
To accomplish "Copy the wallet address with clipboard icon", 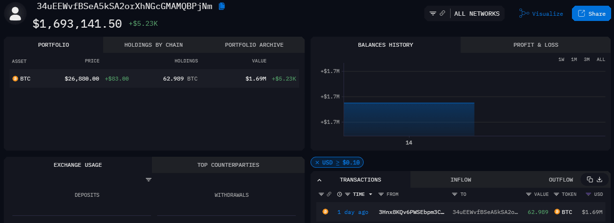I will [222, 6].
